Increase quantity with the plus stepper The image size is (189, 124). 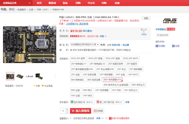click(67, 109)
